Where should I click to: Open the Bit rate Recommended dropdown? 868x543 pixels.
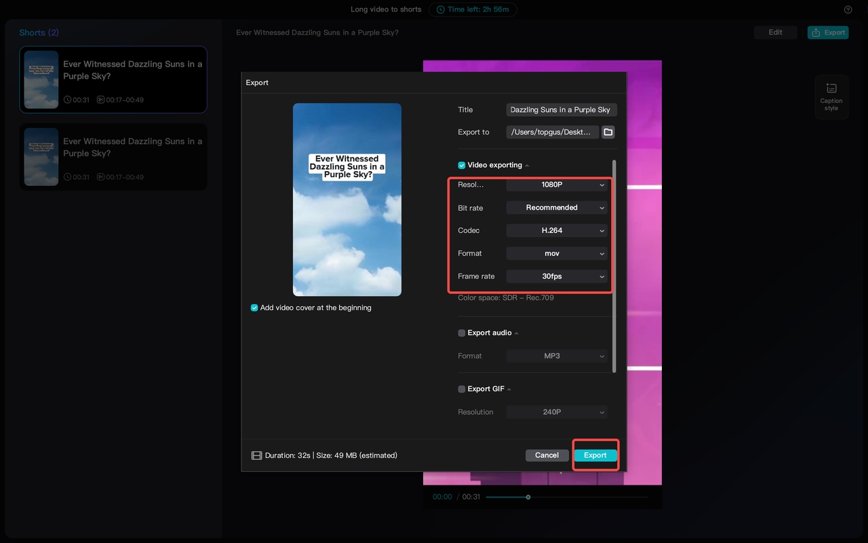(557, 208)
